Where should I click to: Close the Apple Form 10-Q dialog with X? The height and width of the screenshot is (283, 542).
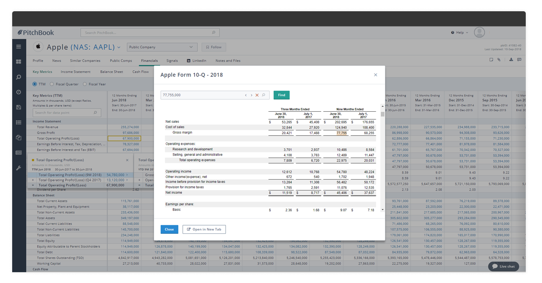(x=375, y=75)
